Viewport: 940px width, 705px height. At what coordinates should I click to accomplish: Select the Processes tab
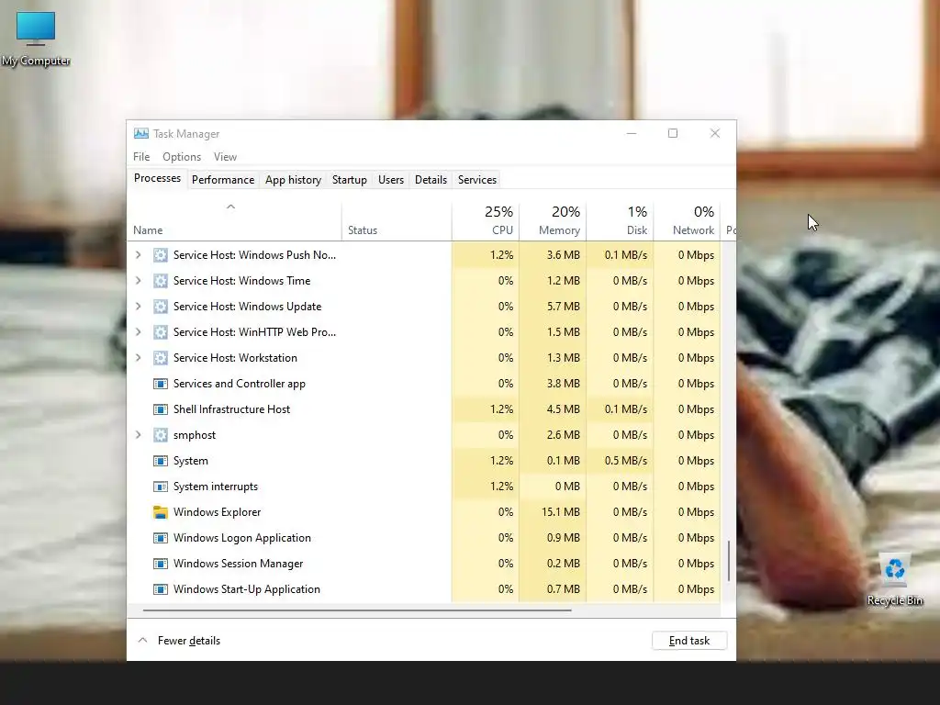pyautogui.click(x=157, y=179)
